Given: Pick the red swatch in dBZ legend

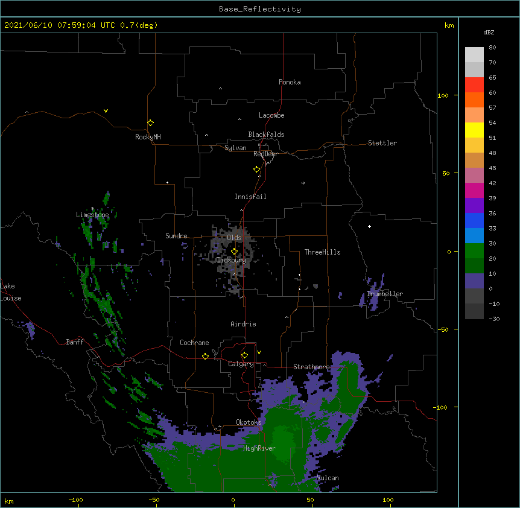Looking at the screenshot, I should pos(474,85).
